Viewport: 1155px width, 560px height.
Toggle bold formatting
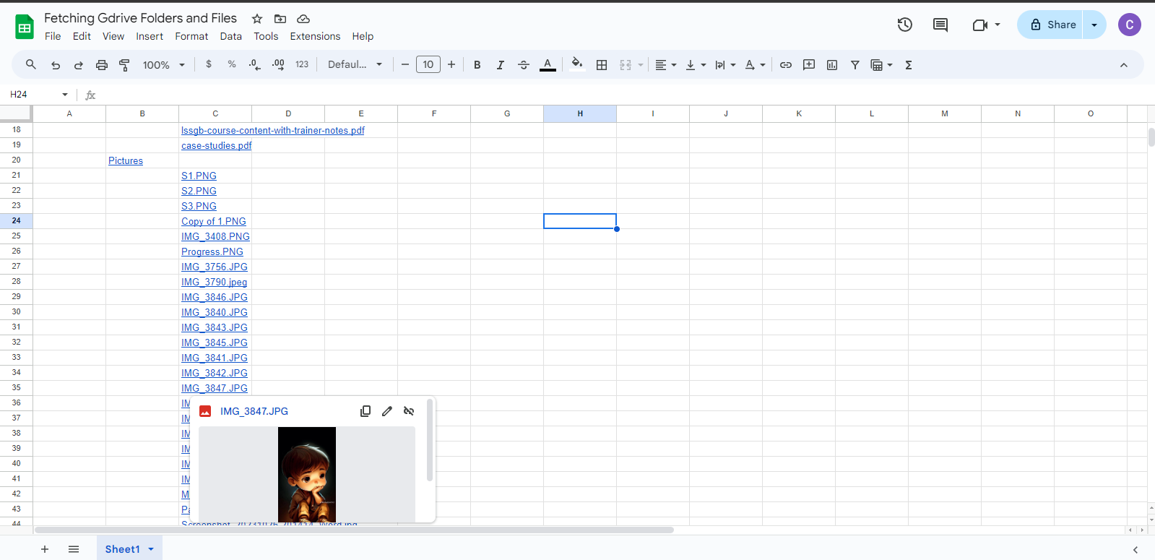click(x=477, y=65)
